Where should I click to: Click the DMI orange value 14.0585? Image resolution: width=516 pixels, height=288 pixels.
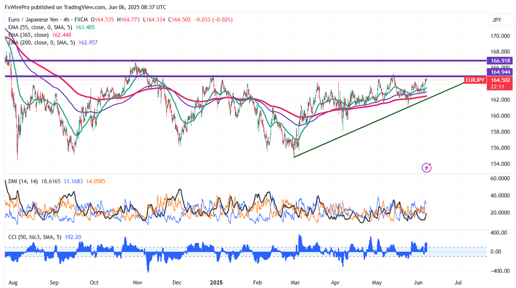tap(96, 181)
